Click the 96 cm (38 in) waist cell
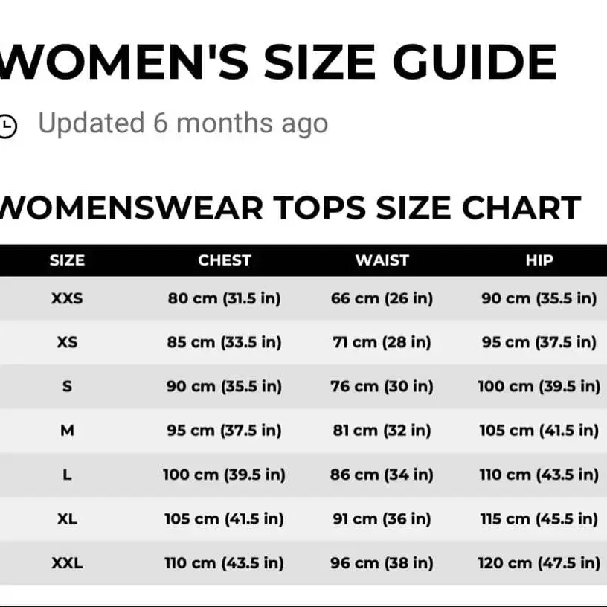607x607 pixels. tap(382, 562)
